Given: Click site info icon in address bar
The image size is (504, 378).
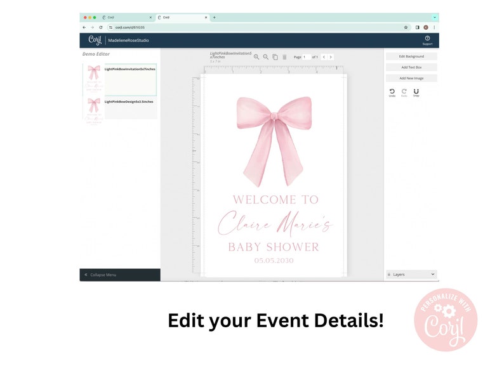Looking at the screenshot, I should [111, 27].
